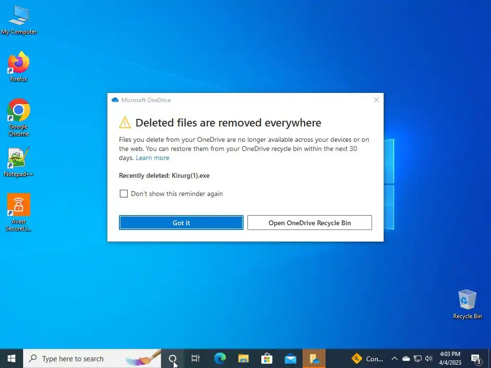The height and width of the screenshot is (368, 491).
Task: Select the Firefox desktop shortcut
Action: click(x=19, y=67)
